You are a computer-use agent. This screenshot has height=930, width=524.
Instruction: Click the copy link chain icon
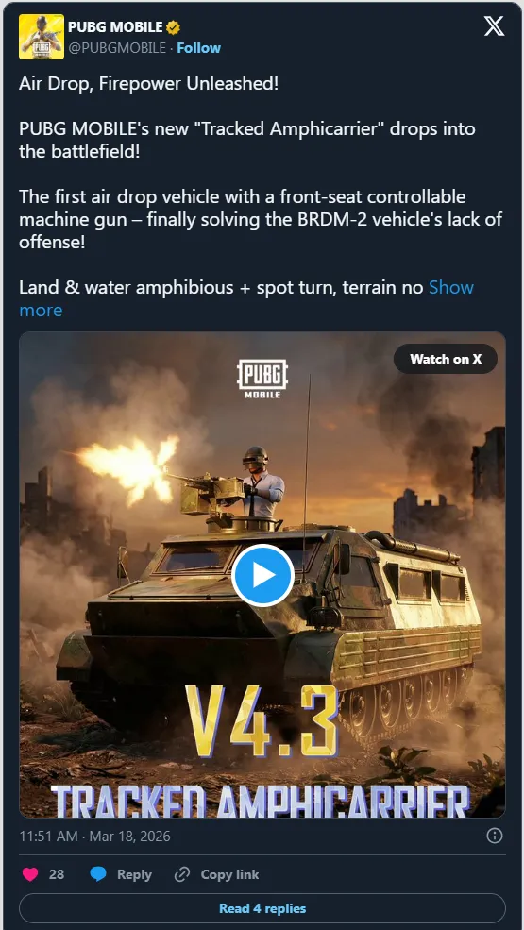tap(181, 874)
